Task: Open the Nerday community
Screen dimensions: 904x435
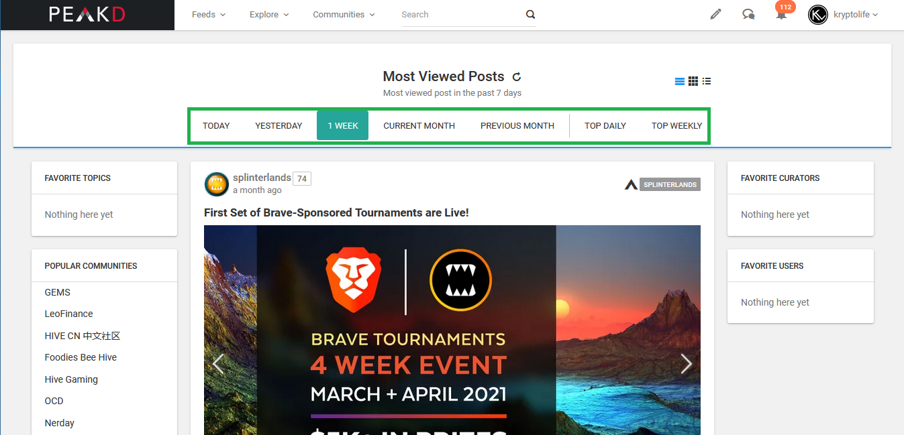Action: 60,423
